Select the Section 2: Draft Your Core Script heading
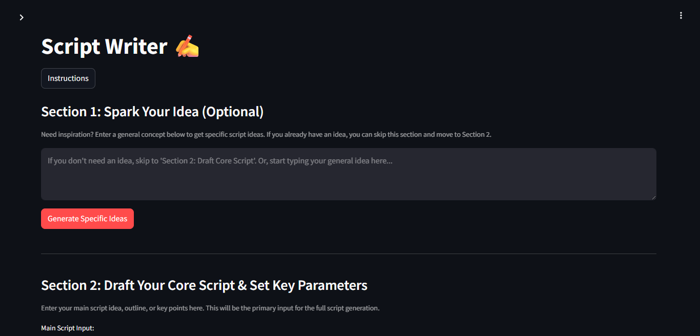The width and height of the screenshot is (700, 336). (204, 285)
